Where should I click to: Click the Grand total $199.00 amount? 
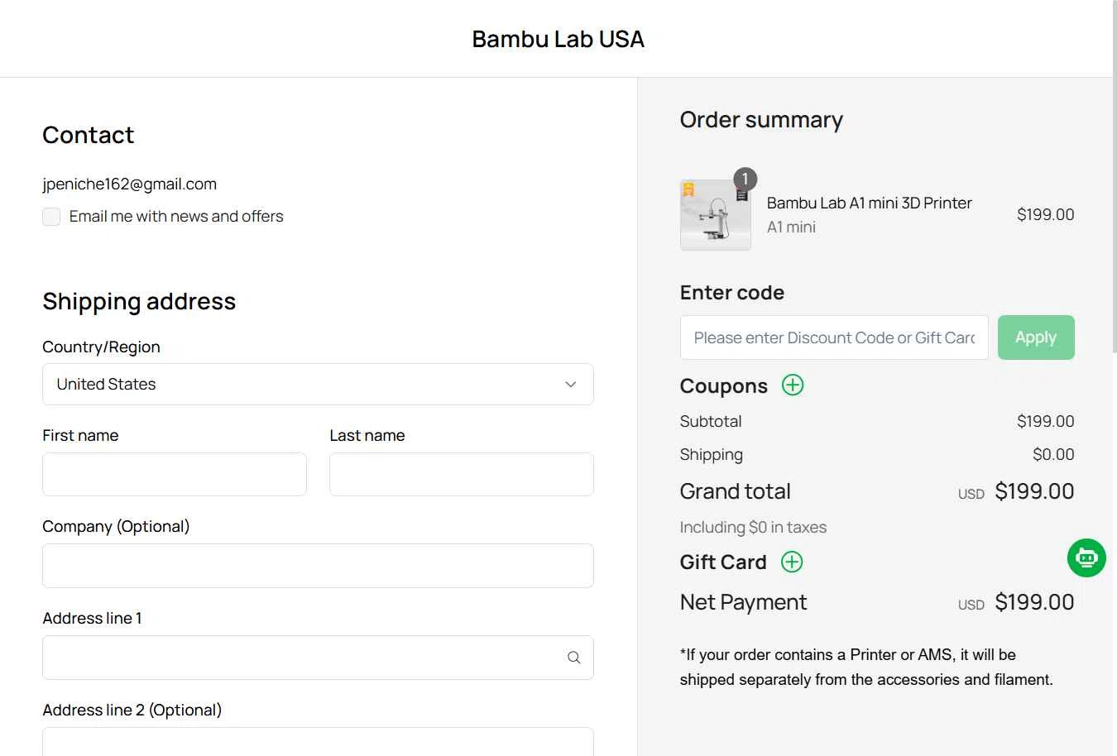[1034, 491]
